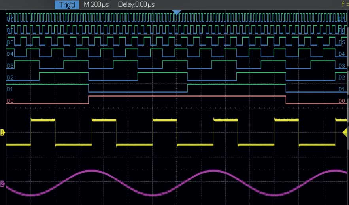Open the M 200µs timebase setting
Image resolution: width=349 pixels, height=205 pixels.
tap(96, 5)
